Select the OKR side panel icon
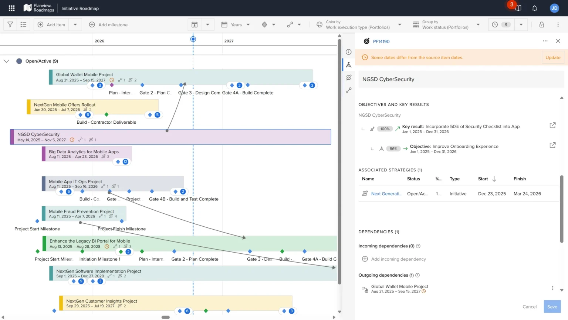The image size is (568, 320). click(x=348, y=65)
